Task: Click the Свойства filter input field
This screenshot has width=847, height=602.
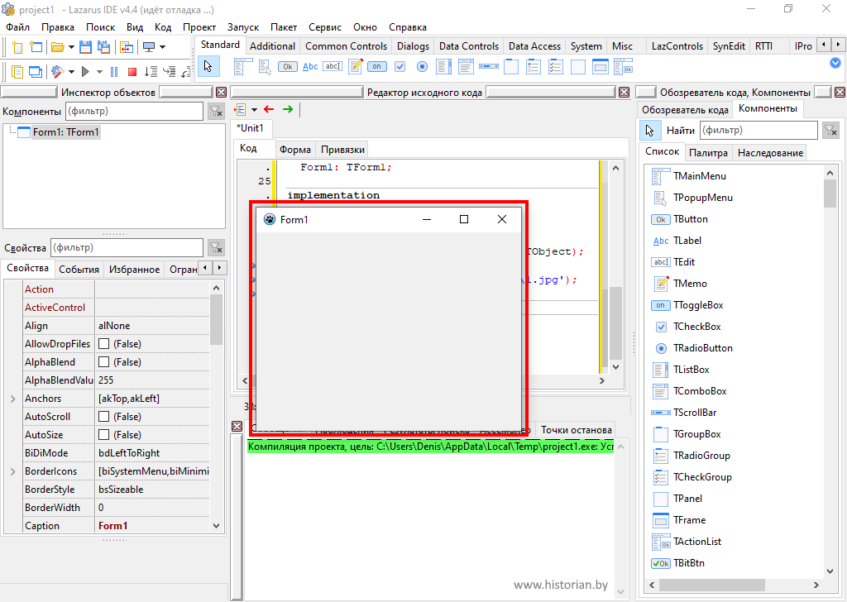Action: point(126,247)
